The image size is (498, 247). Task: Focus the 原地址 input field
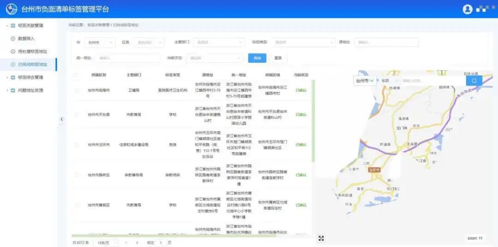tap(386, 42)
